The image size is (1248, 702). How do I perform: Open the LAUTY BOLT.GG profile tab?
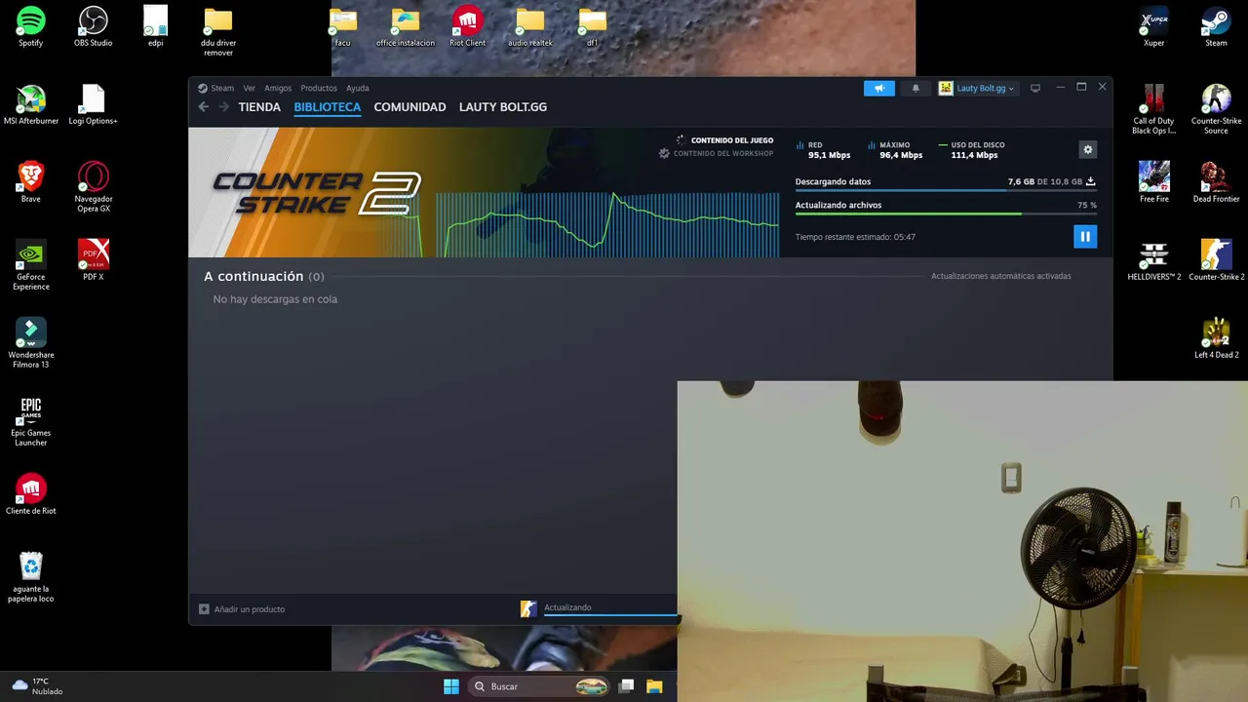point(503,107)
